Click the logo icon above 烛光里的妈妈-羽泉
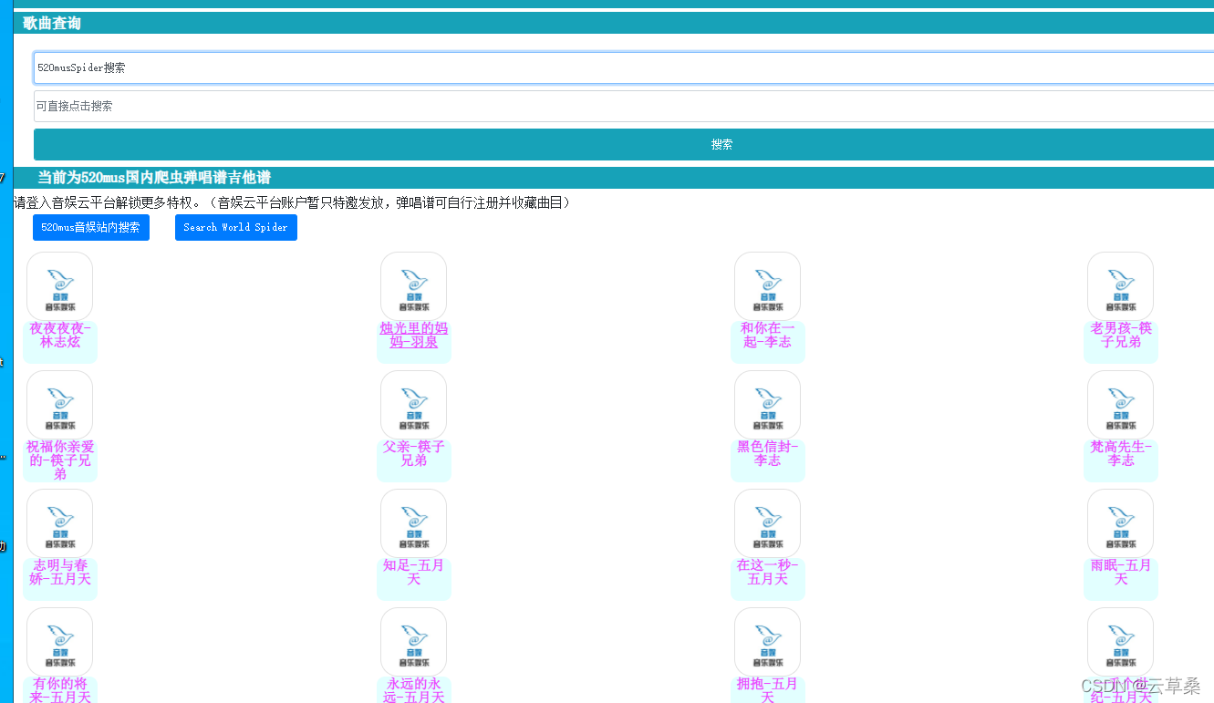Image resolution: width=1214 pixels, height=703 pixels. pyautogui.click(x=413, y=286)
